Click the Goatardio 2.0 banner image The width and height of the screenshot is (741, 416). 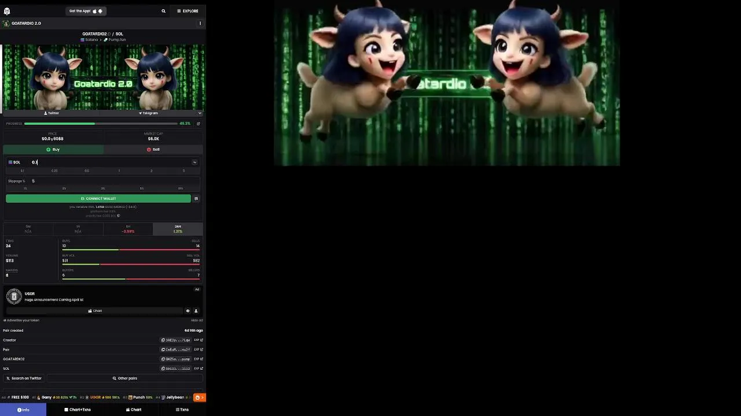click(103, 77)
